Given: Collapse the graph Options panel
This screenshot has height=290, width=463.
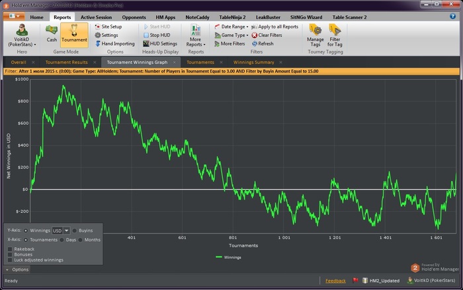Looking at the screenshot, I should (17, 270).
